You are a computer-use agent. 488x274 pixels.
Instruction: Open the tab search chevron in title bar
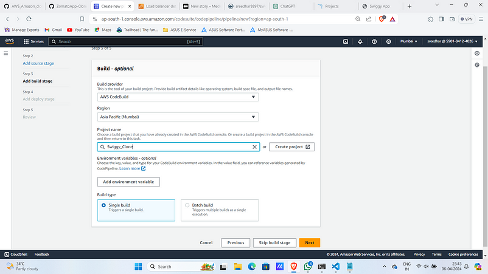pos(437,5)
